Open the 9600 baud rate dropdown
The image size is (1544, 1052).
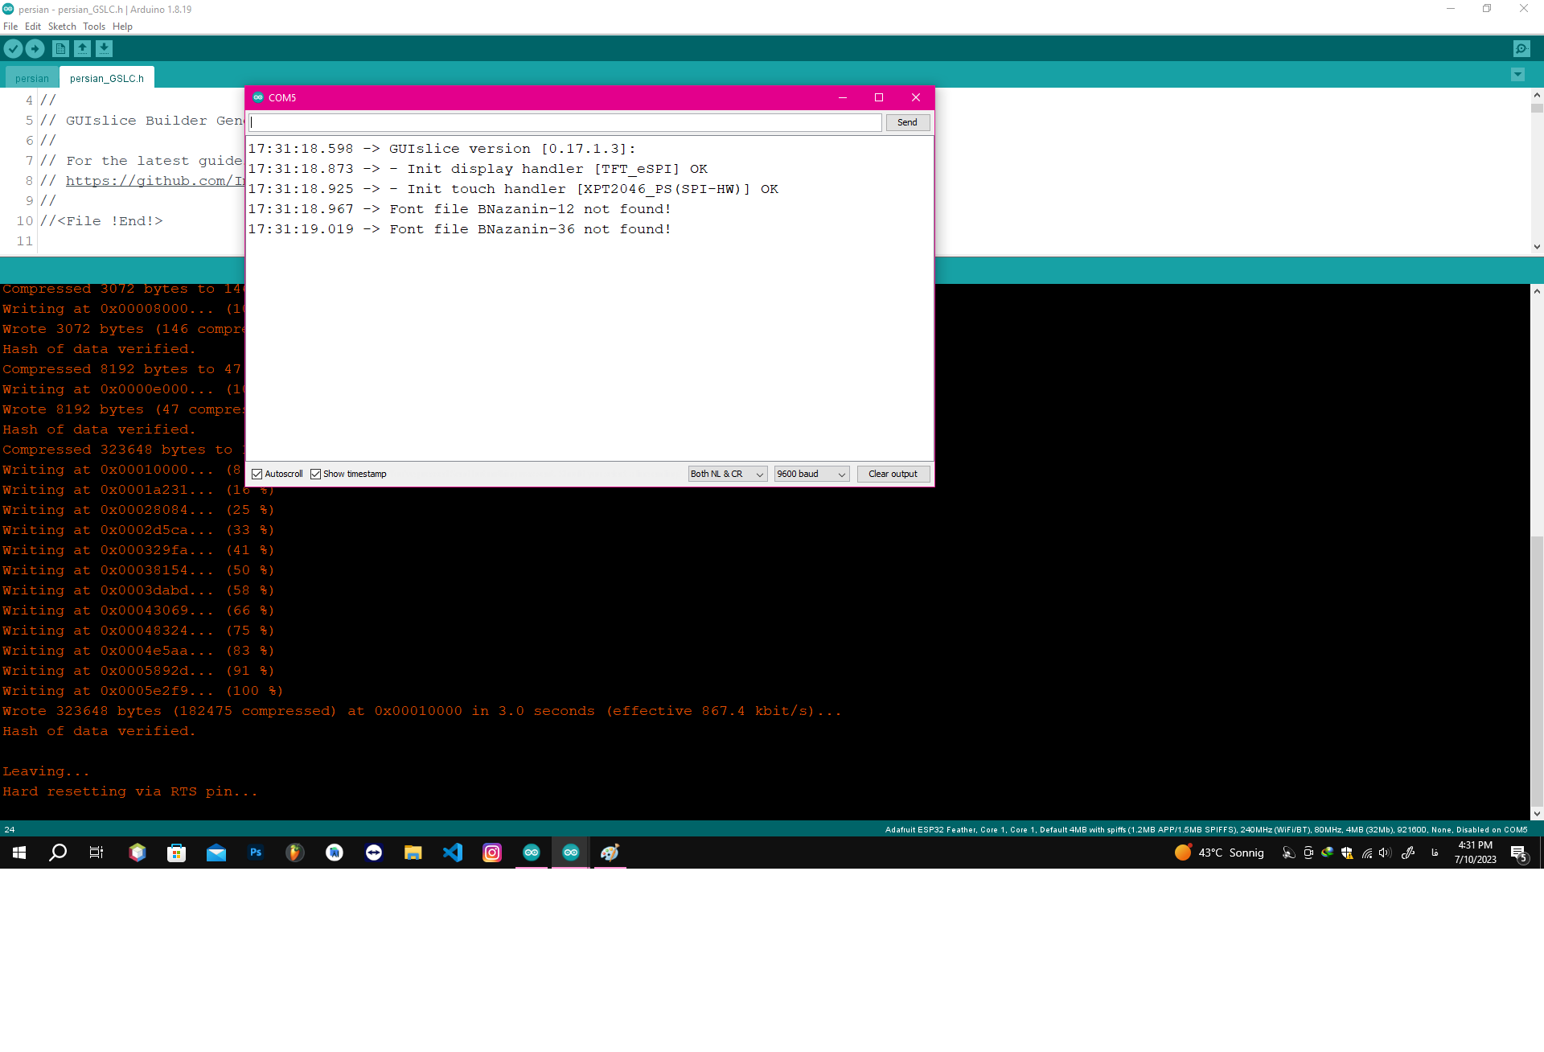[811, 475]
